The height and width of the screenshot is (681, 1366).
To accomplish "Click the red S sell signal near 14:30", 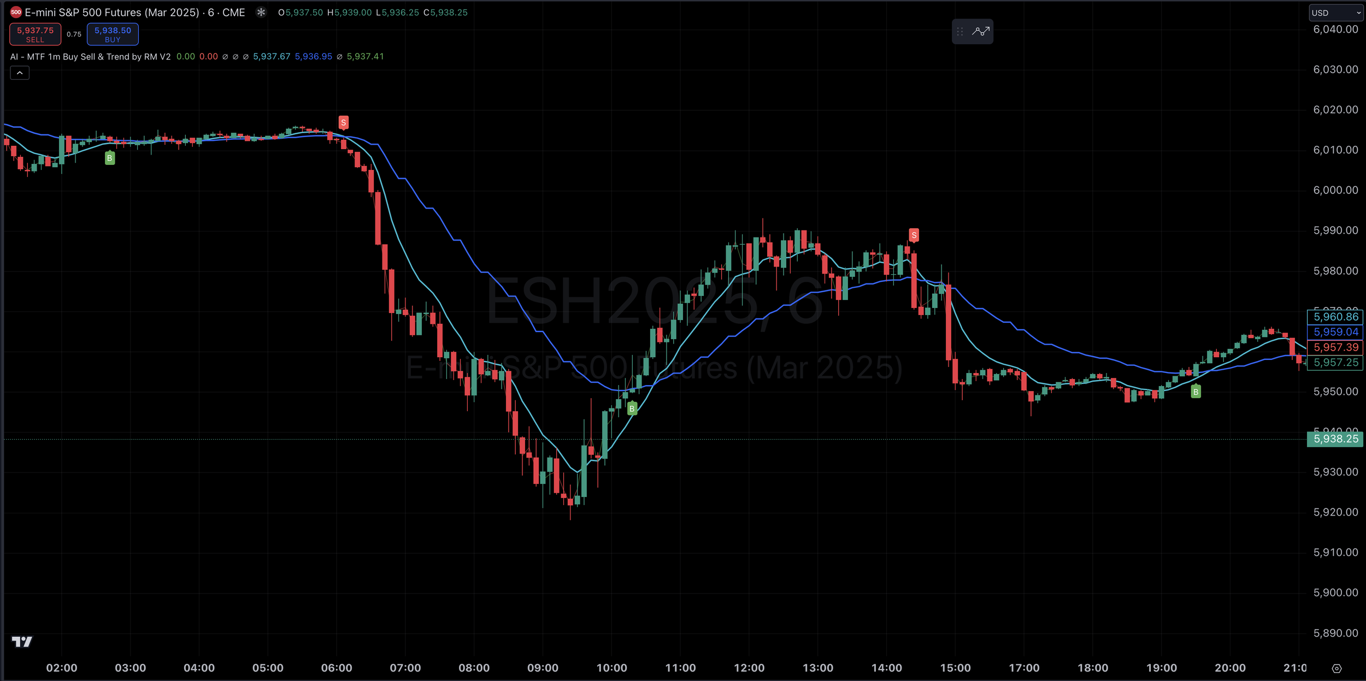I will pyautogui.click(x=914, y=235).
